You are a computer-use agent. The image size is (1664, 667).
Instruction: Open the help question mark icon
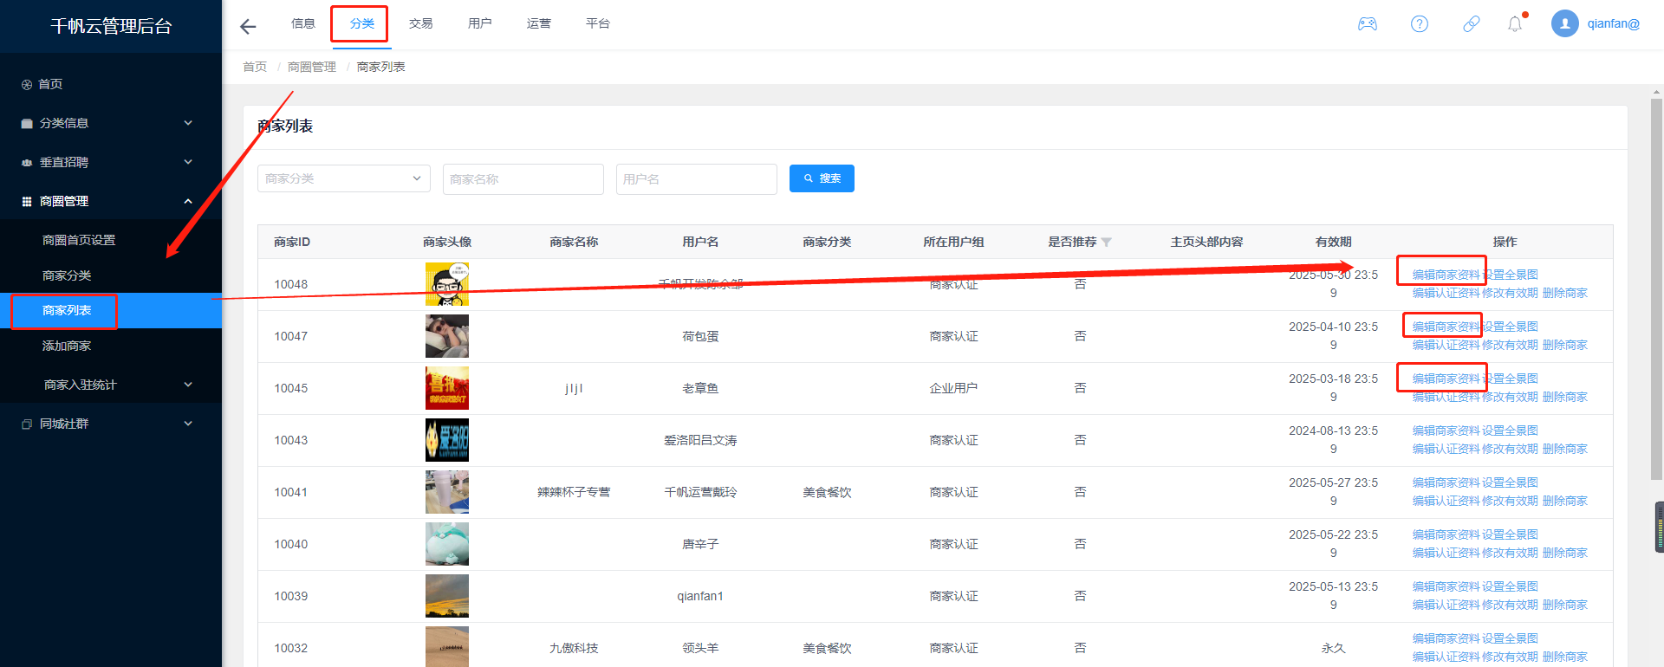pos(1419,24)
